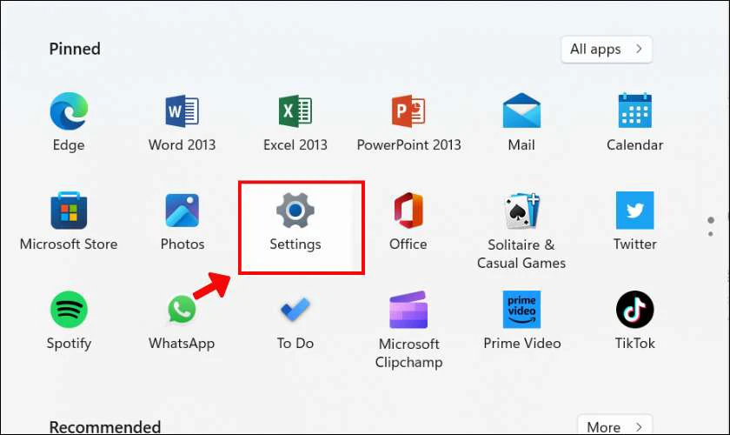This screenshot has height=435, width=730.
Task: Open the Twitter app icon
Action: [635, 211]
